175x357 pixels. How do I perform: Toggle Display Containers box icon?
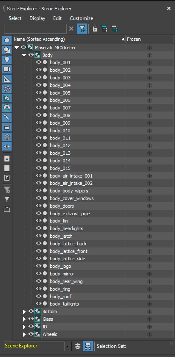[7, 127]
